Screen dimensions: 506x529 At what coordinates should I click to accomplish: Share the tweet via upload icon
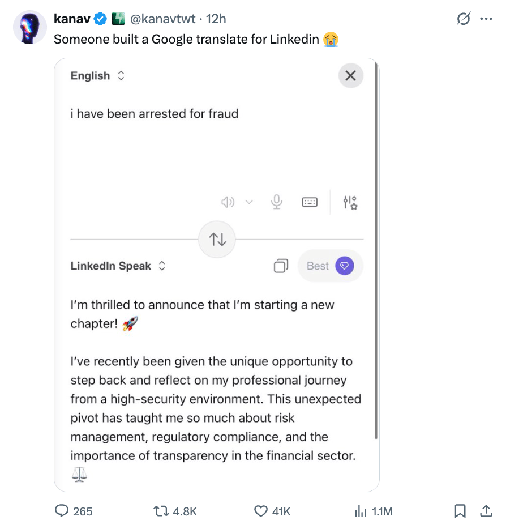(486, 511)
